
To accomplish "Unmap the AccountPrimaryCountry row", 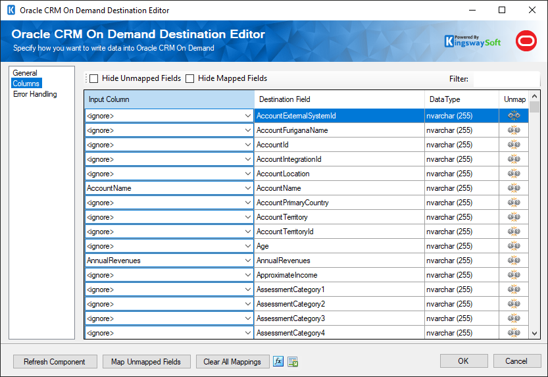I will pos(514,203).
